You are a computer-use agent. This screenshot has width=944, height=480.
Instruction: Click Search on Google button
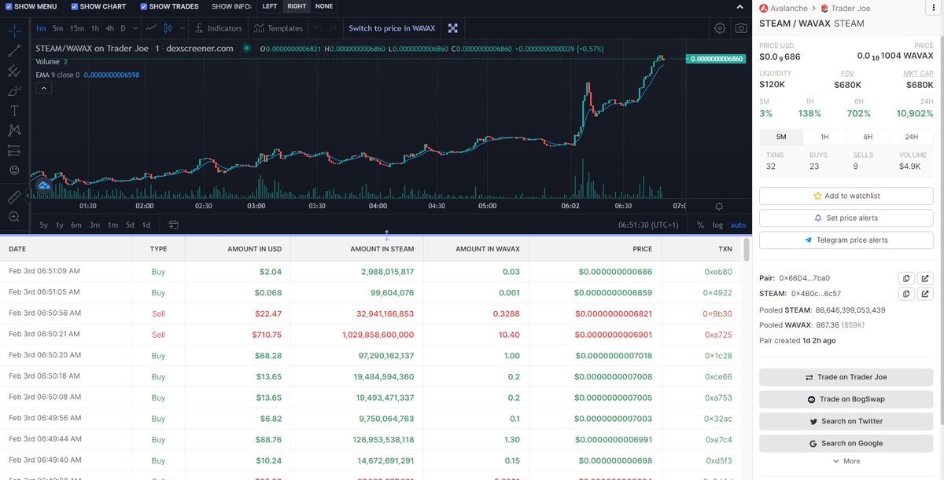[x=846, y=443]
